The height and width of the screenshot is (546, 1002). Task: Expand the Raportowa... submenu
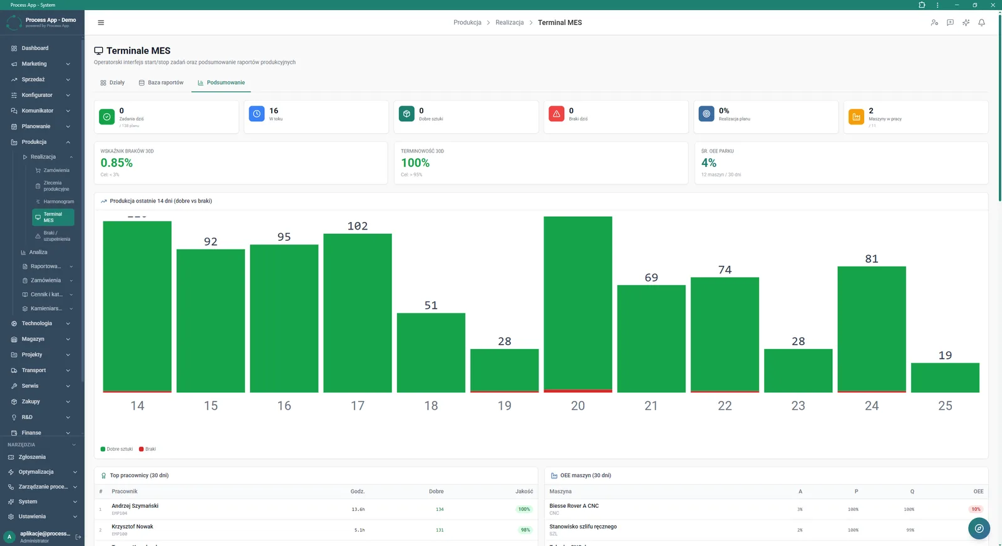point(48,266)
